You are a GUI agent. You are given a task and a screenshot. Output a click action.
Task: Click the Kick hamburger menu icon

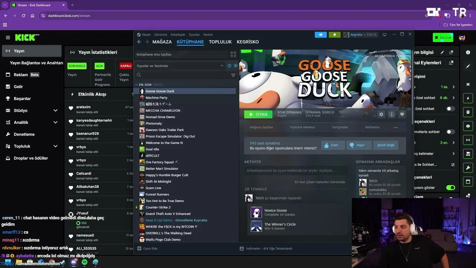point(8,38)
